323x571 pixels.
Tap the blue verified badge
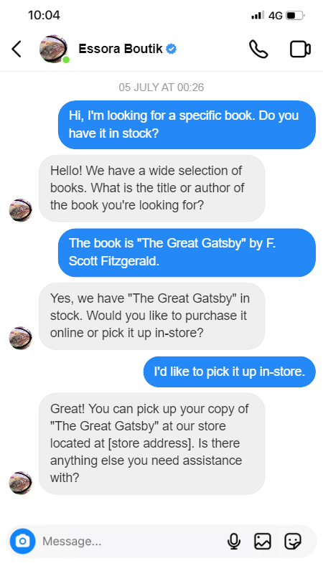coord(172,49)
